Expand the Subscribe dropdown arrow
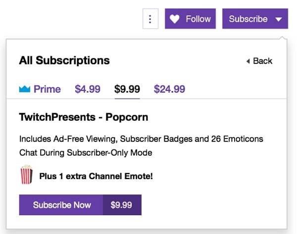The image size is (297, 234). (x=279, y=20)
